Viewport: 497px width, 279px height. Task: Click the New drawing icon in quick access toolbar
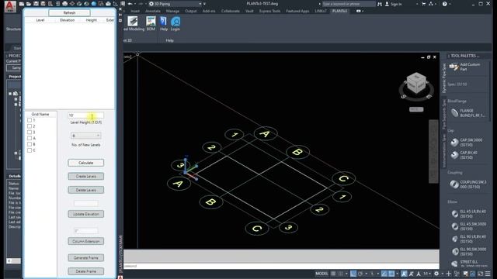(x=21, y=4)
